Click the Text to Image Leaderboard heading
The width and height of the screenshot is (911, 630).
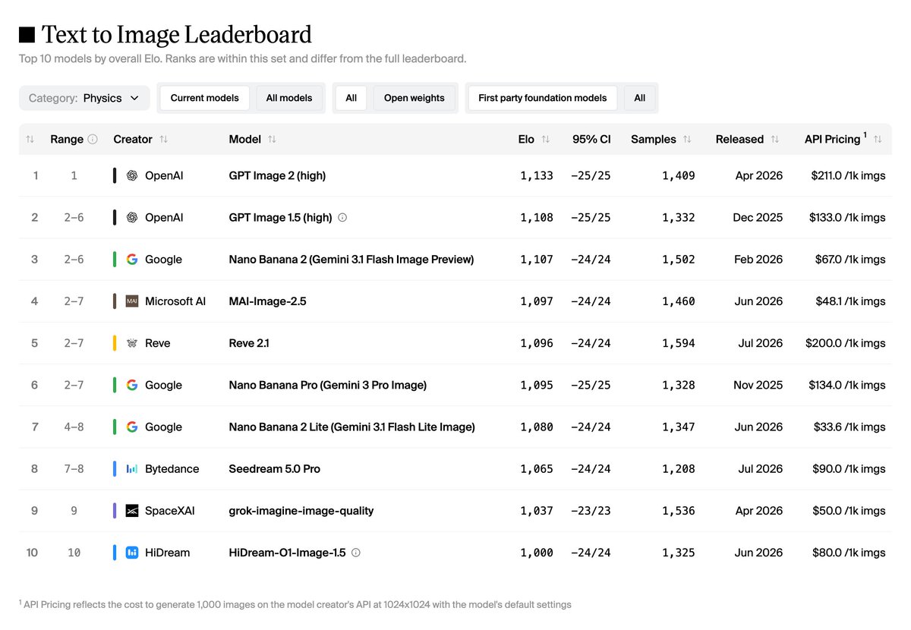tap(176, 35)
